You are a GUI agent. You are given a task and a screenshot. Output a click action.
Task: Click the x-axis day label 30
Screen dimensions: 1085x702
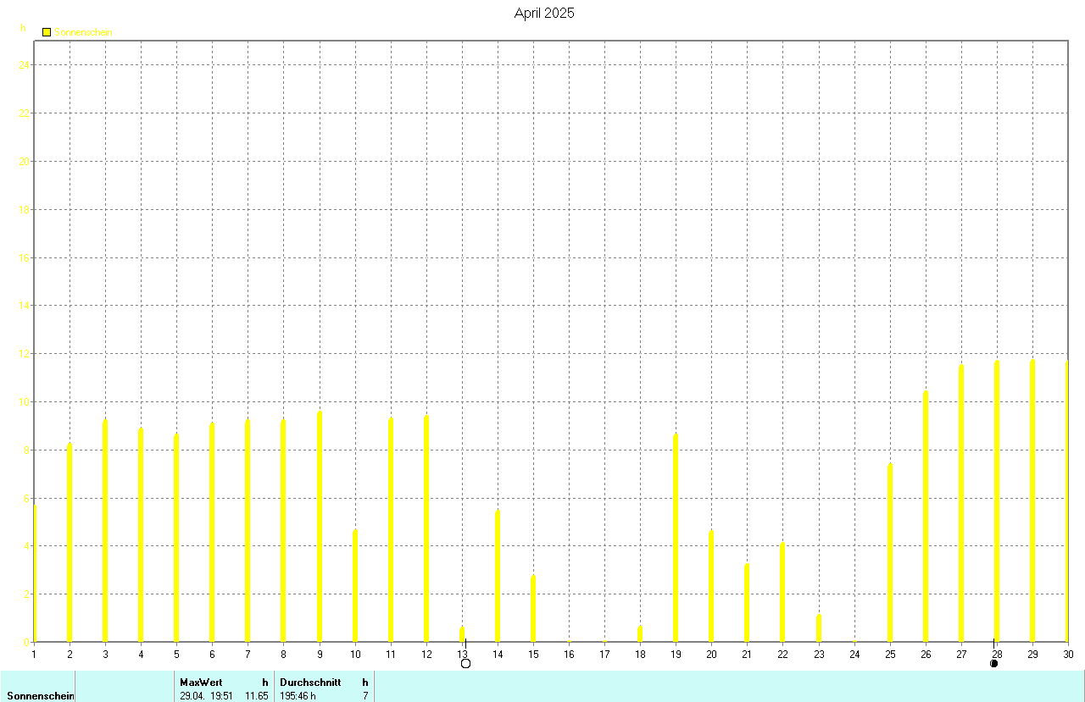[1068, 654]
